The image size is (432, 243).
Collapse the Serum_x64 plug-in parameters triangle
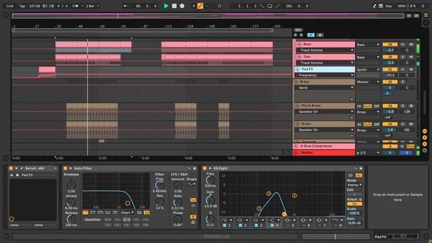pyautogui.click(x=16, y=168)
